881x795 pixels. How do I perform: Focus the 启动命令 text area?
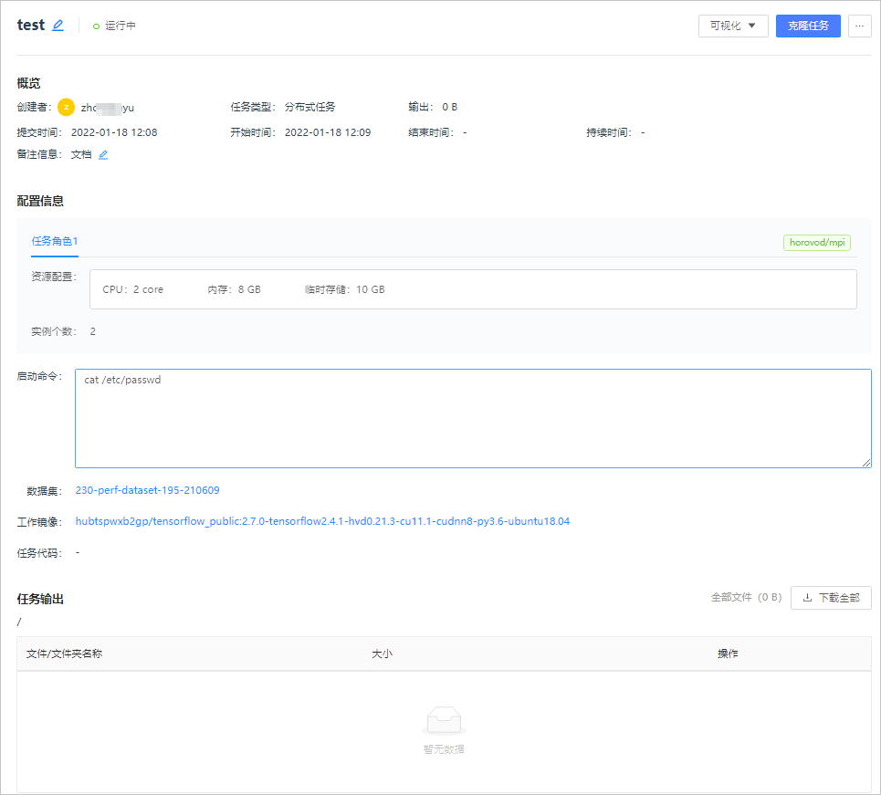pyautogui.click(x=473, y=419)
